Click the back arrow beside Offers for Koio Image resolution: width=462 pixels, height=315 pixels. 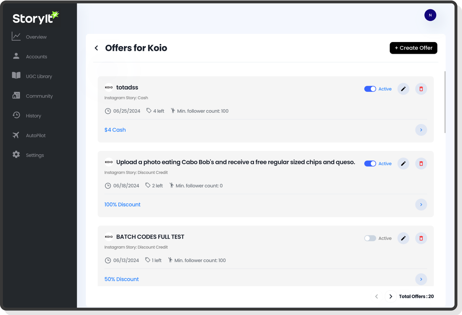(x=97, y=48)
